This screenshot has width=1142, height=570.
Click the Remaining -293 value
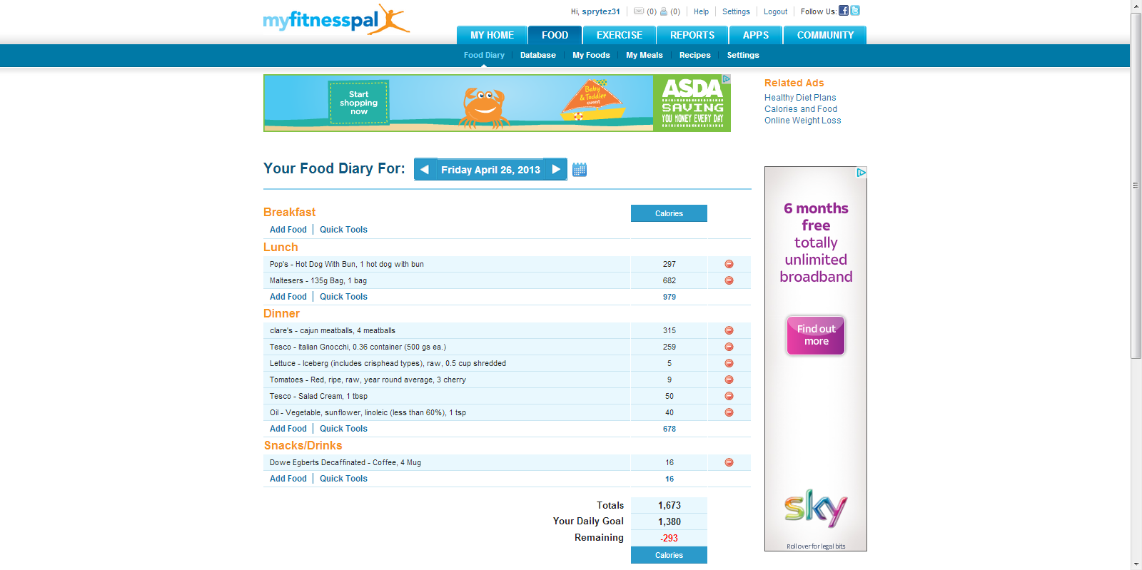pyautogui.click(x=669, y=538)
